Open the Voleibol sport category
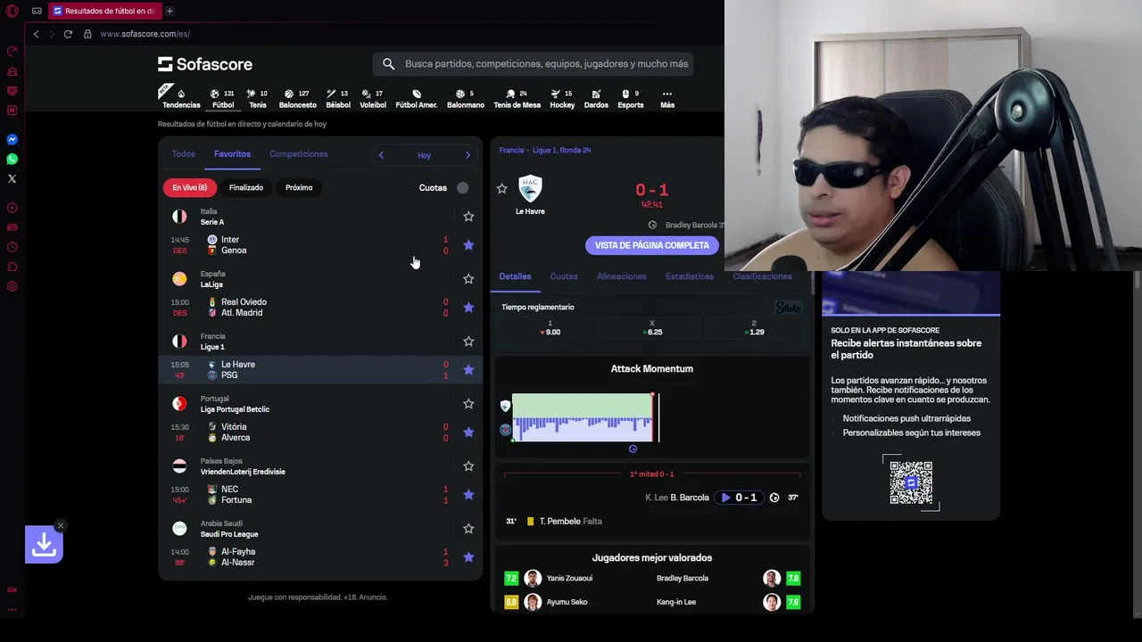Screen dimensions: 1142x642 point(373,98)
